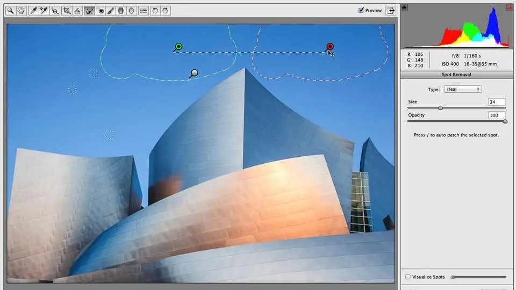Click the Spot Removal panel header
The image size is (516, 290).
[456, 75]
